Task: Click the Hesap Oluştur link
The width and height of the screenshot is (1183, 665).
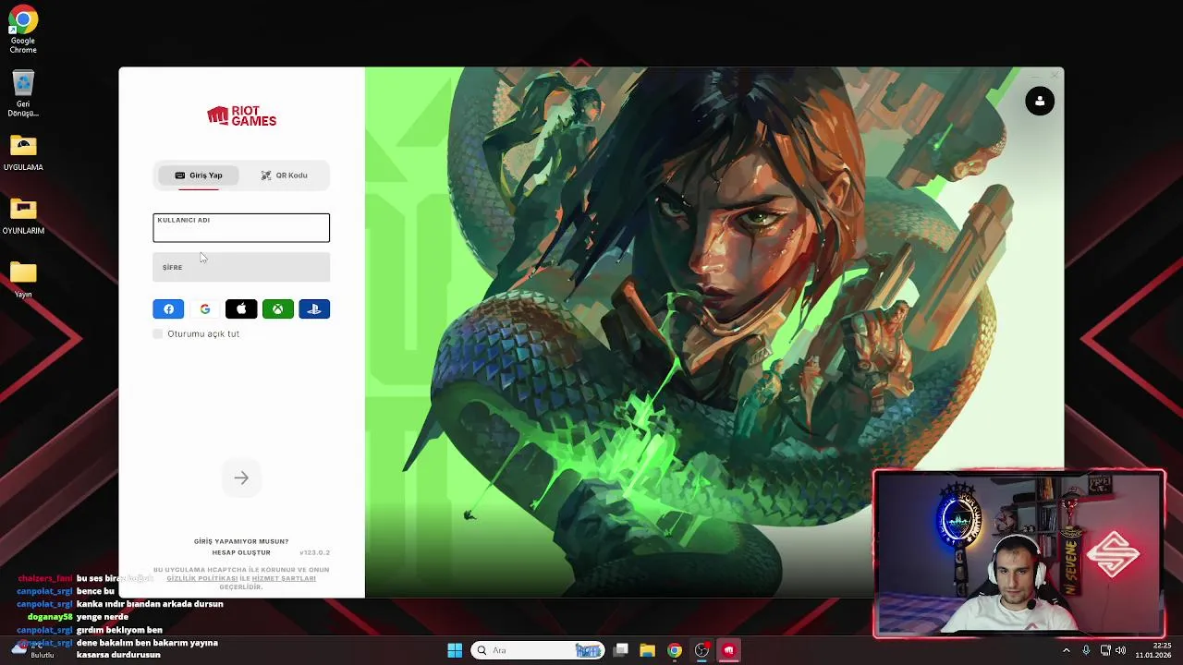Action: [x=241, y=552]
